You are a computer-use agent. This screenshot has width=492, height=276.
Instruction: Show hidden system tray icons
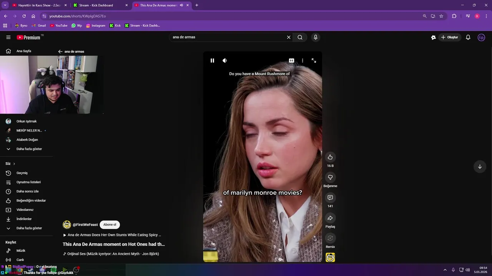pyautogui.click(x=445, y=270)
